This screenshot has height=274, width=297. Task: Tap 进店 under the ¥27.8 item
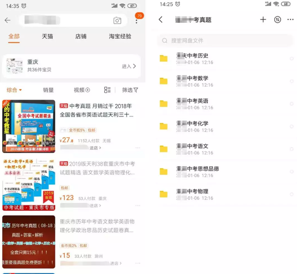(x=95, y=148)
